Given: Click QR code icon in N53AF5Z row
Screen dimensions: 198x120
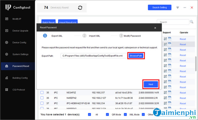Looking at the screenshot, I should click(x=165, y=92).
